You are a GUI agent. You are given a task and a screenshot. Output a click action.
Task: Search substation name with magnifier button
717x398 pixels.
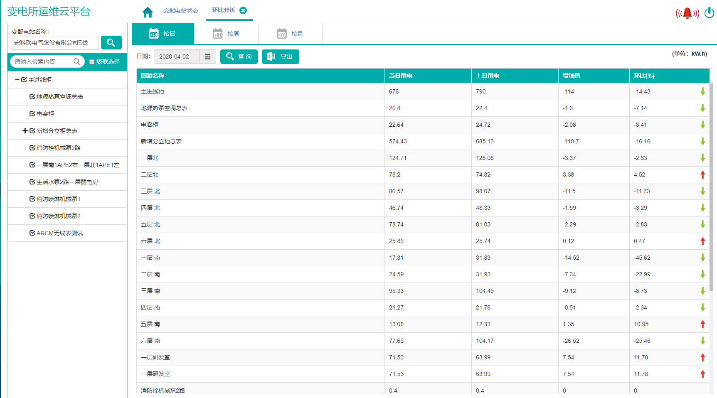click(111, 42)
